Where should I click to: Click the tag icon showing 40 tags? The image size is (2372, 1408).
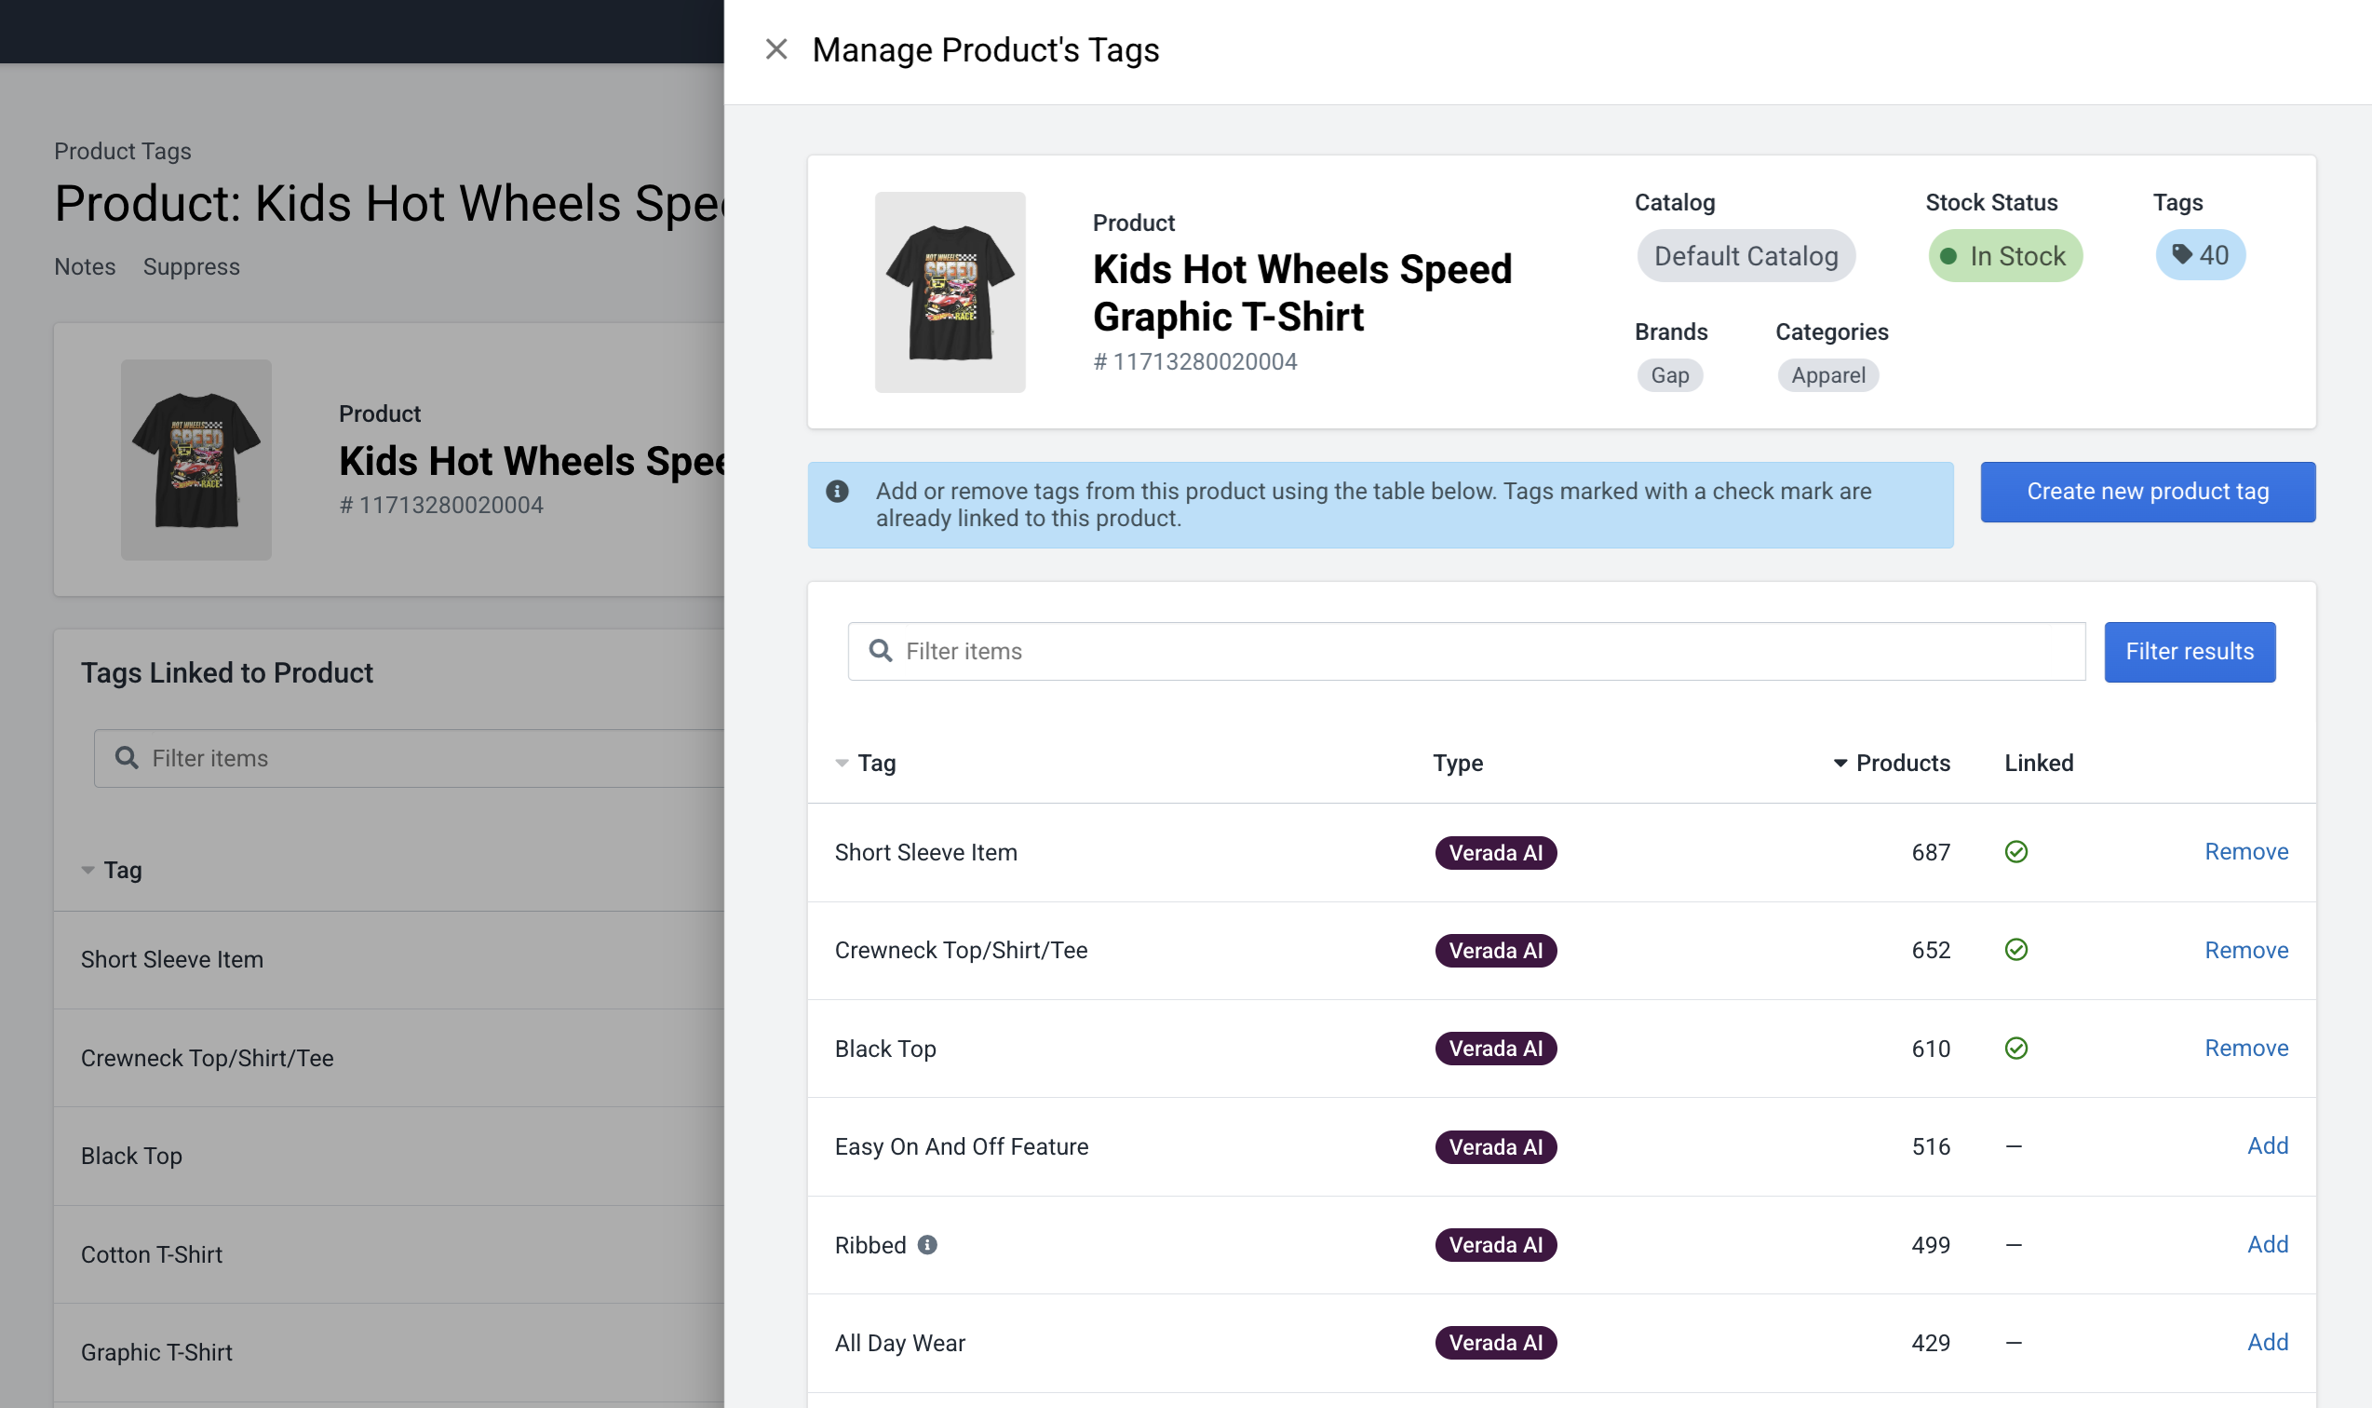coord(2200,254)
